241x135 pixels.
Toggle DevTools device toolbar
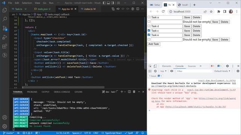[155, 66]
